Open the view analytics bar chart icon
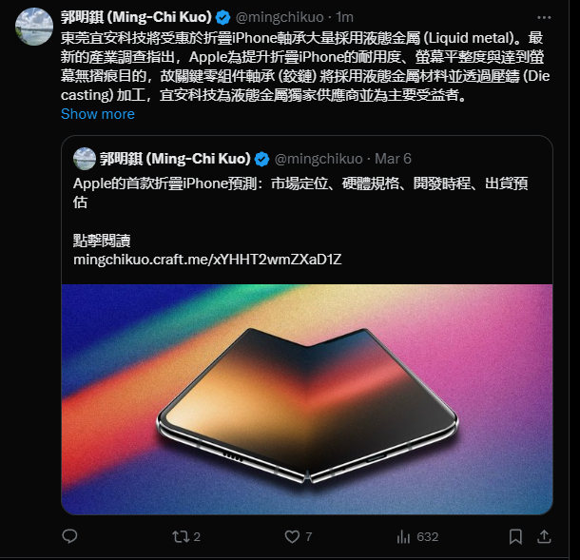This screenshot has width=580, height=560. pyautogui.click(x=403, y=536)
